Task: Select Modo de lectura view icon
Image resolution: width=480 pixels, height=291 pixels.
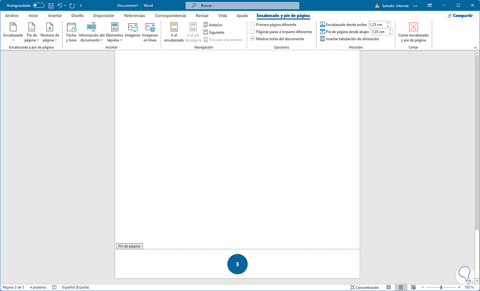Action: (388, 287)
